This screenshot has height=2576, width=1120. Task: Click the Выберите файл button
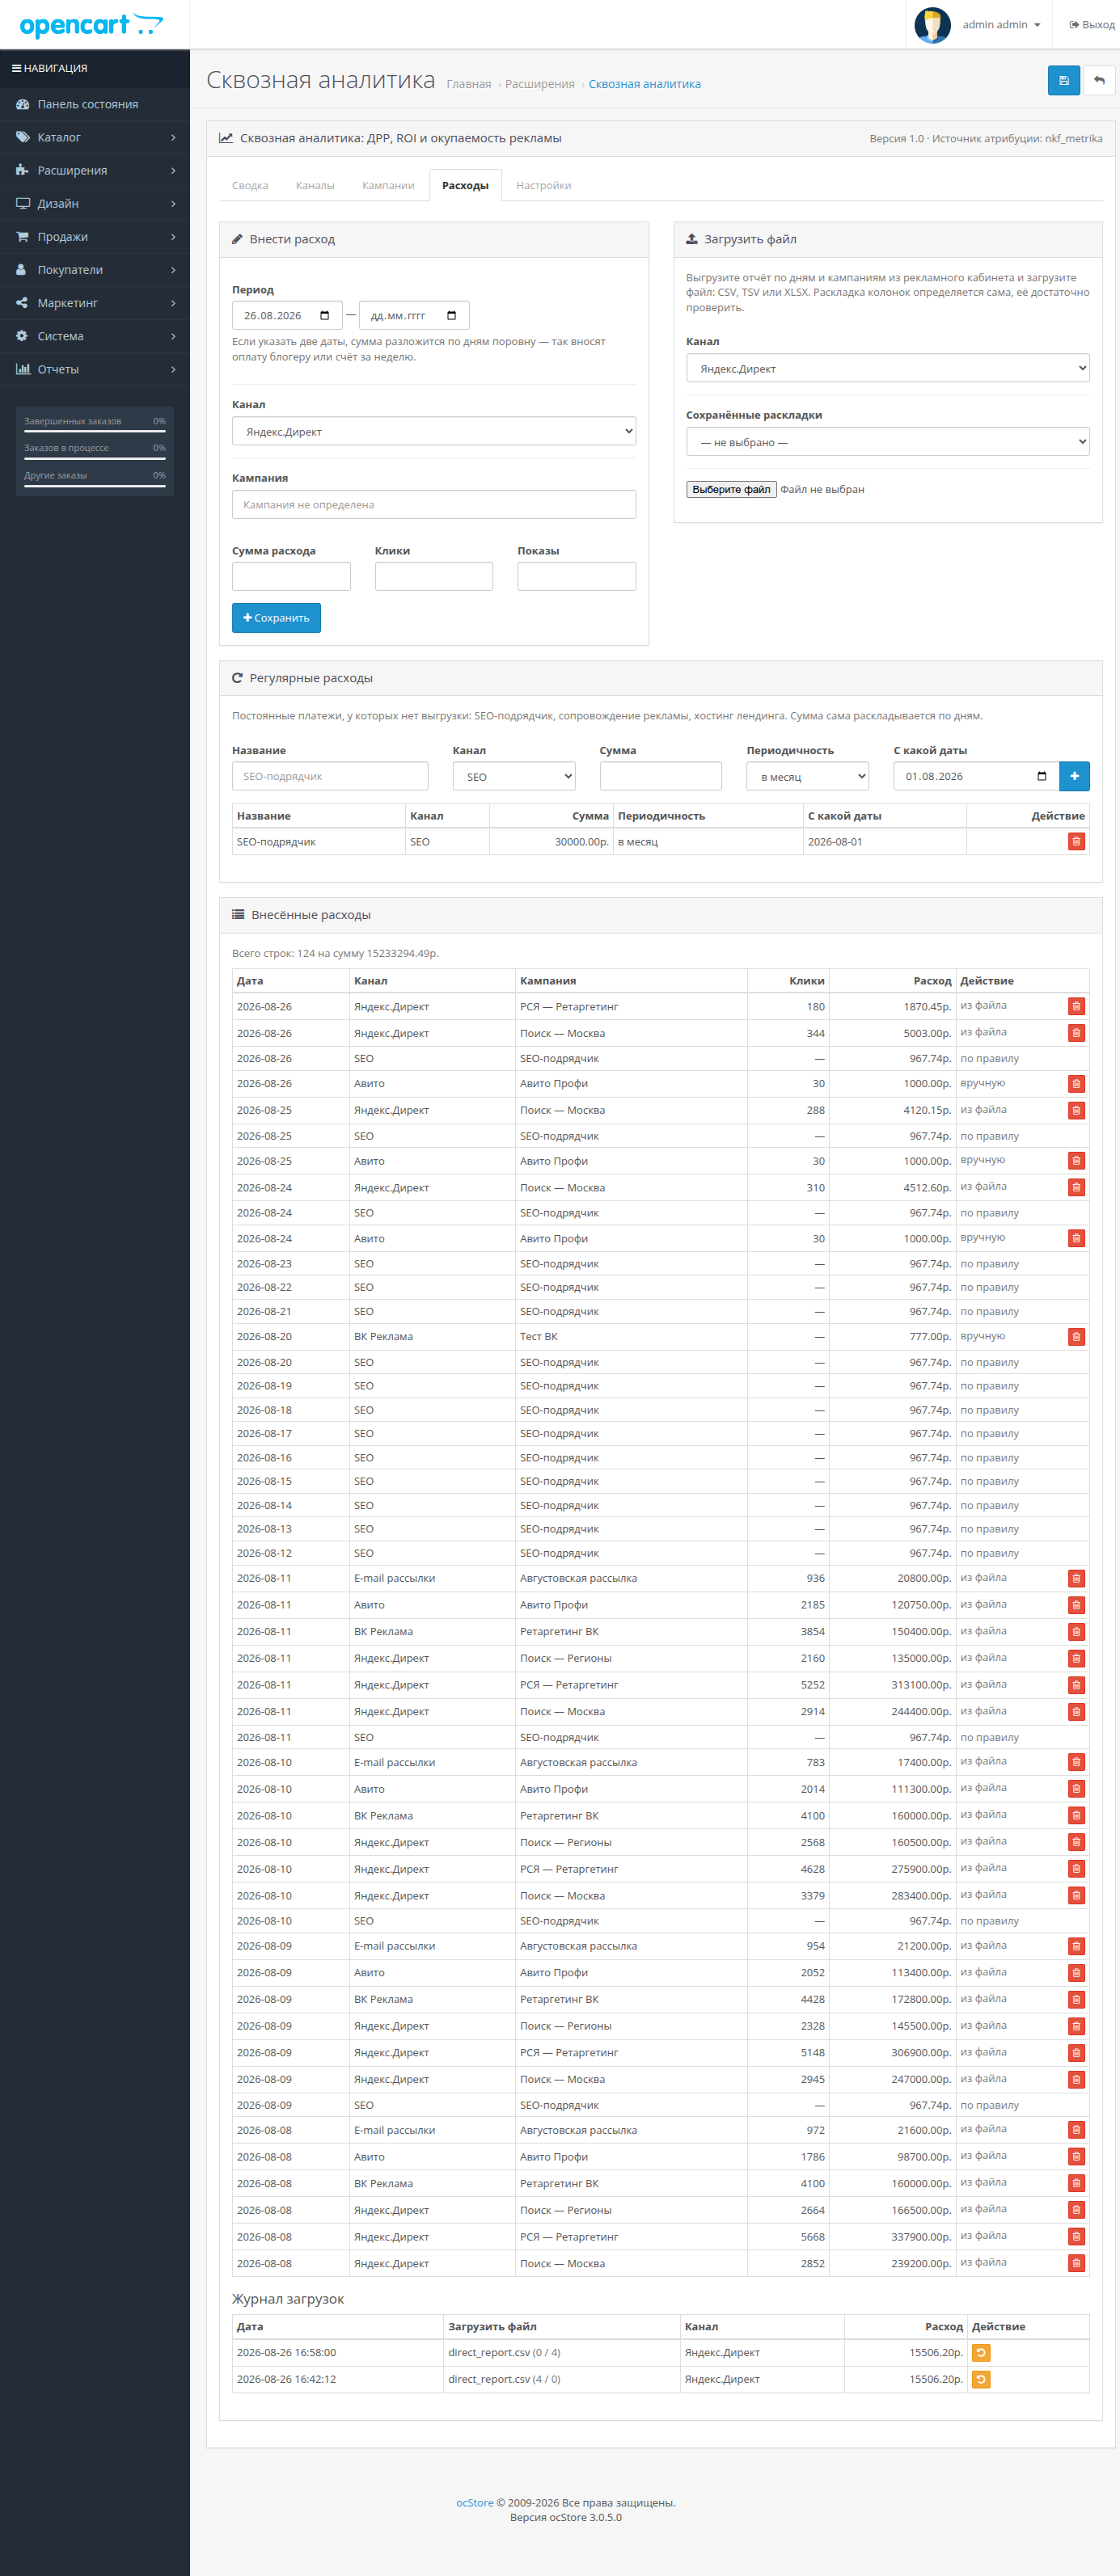[732, 490]
